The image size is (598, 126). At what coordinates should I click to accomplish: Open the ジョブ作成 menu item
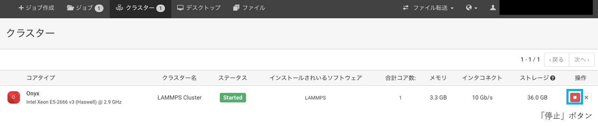pyautogui.click(x=36, y=8)
